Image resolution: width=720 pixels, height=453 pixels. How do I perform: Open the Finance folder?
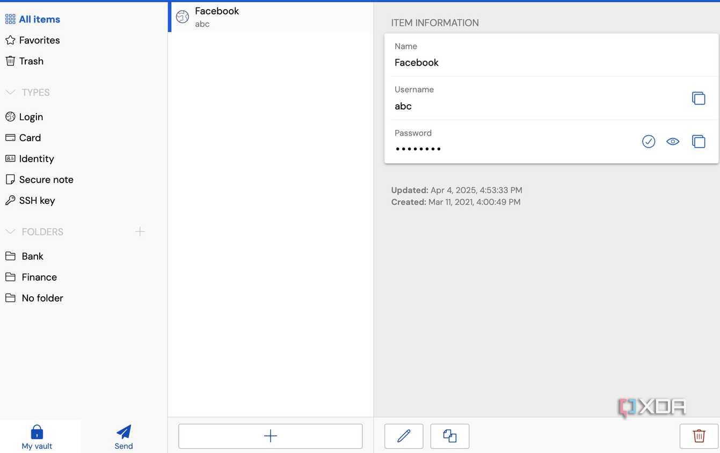(31, 277)
